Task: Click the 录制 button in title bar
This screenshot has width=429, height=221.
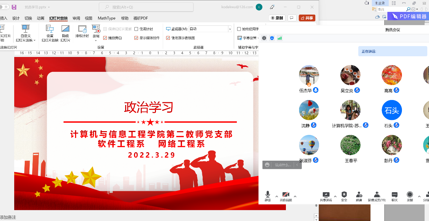Action: [x=277, y=18]
